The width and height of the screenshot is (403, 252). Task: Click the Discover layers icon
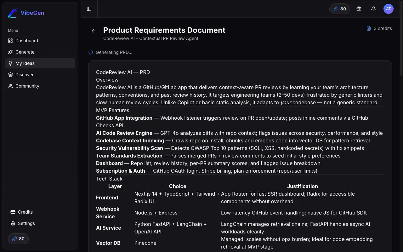10,75
